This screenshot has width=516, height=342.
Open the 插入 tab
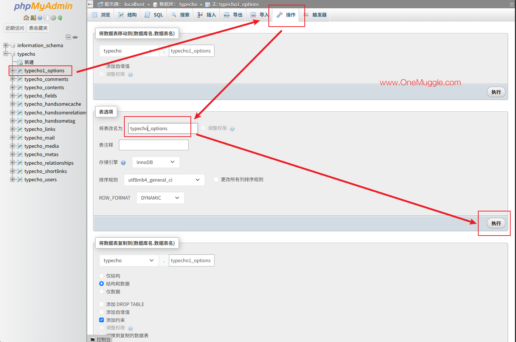click(207, 15)
